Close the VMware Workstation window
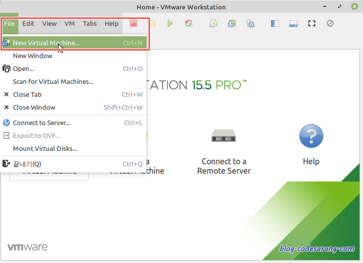This screenshot has width=363, height=263. [355, 6]
